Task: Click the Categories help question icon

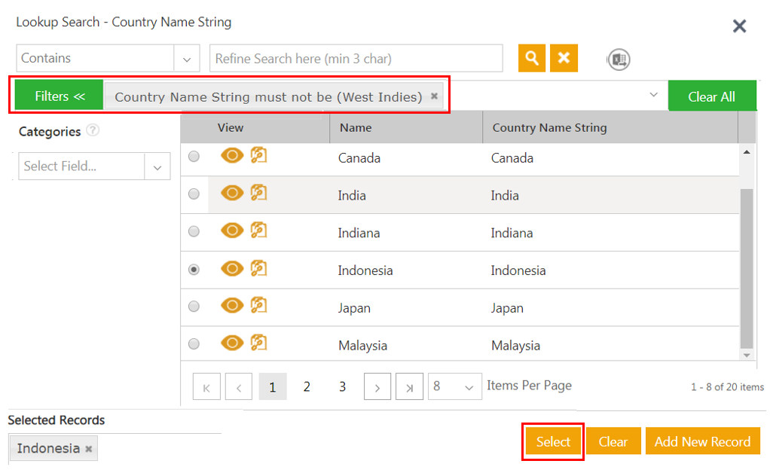Action: pyautogui.click(x=93, y=131)
